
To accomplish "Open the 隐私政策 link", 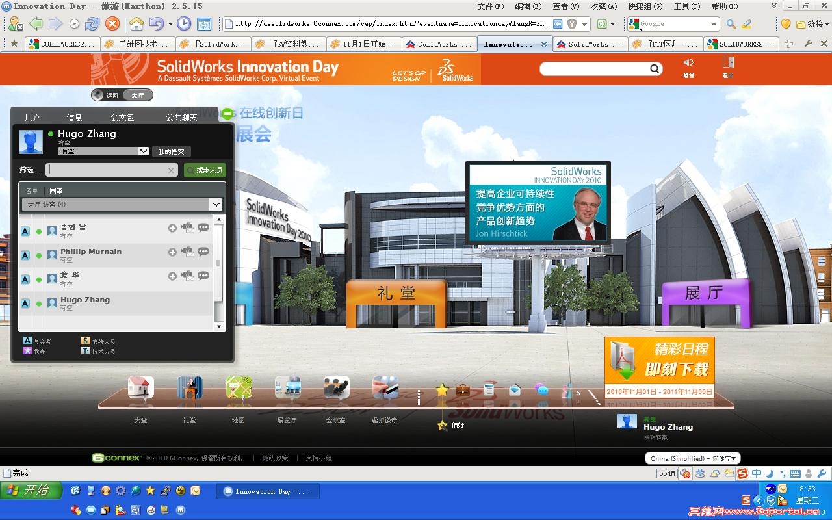I will click(276, 458).
